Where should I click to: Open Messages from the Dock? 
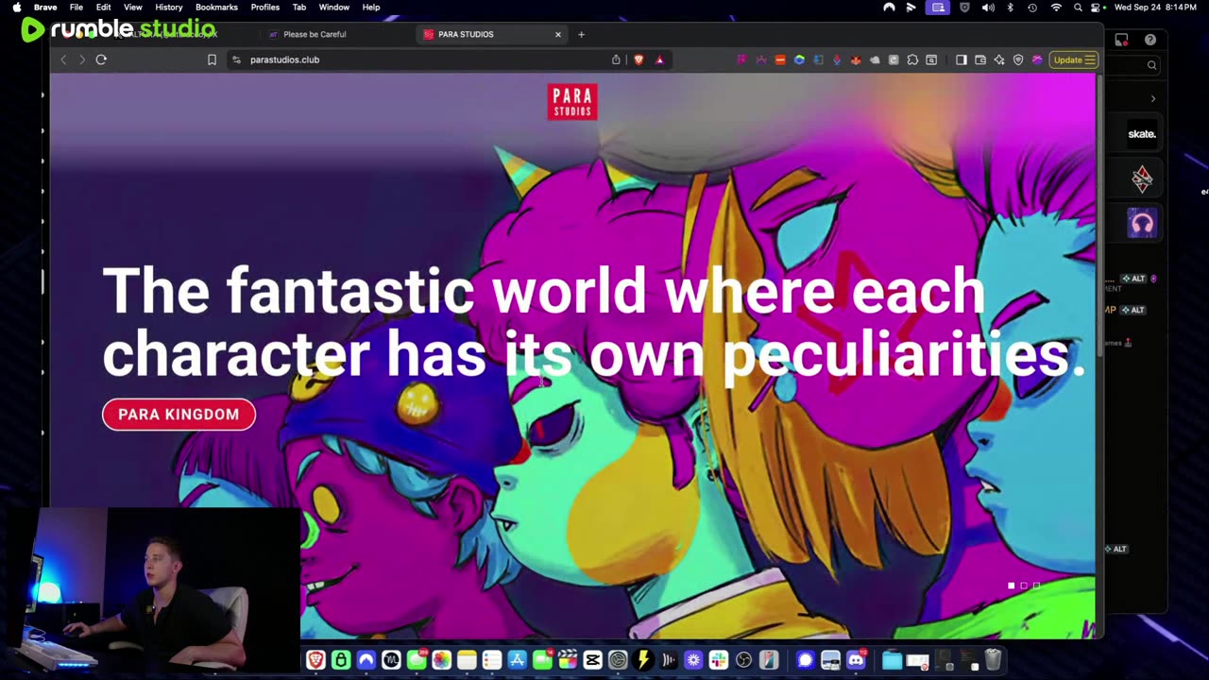417,660
